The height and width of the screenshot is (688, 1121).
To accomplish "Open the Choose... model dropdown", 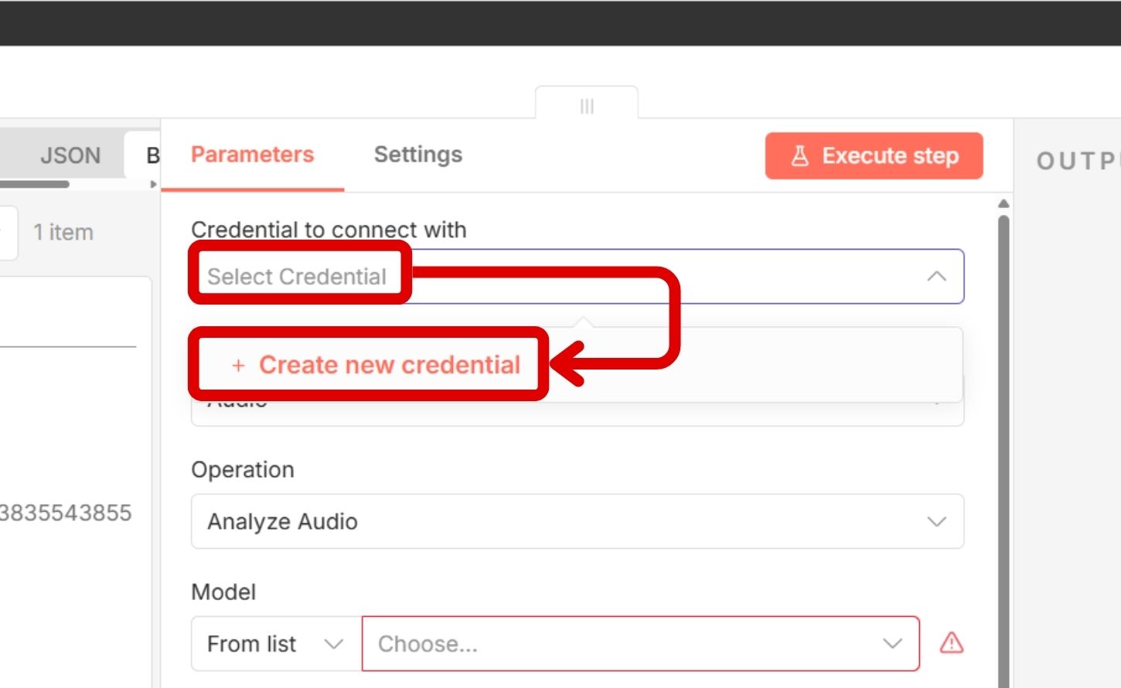I will (x=639, y=644).
